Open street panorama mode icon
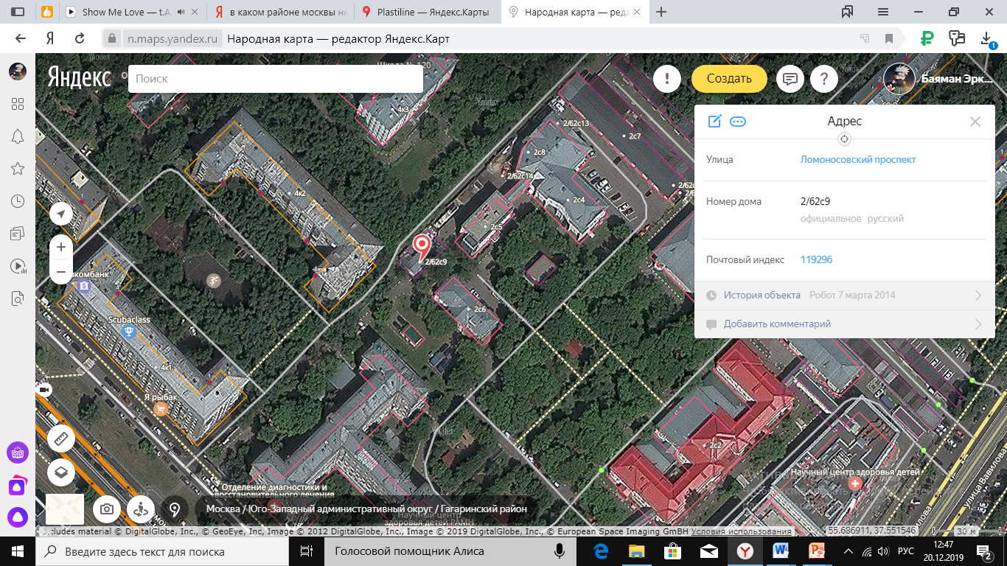 pyautogui.click(x=141, y=509)
